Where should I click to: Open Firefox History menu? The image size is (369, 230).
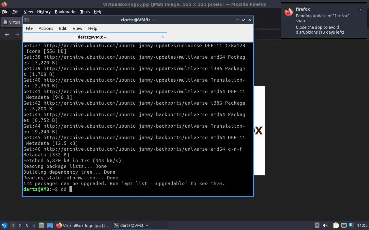(44, 12)
